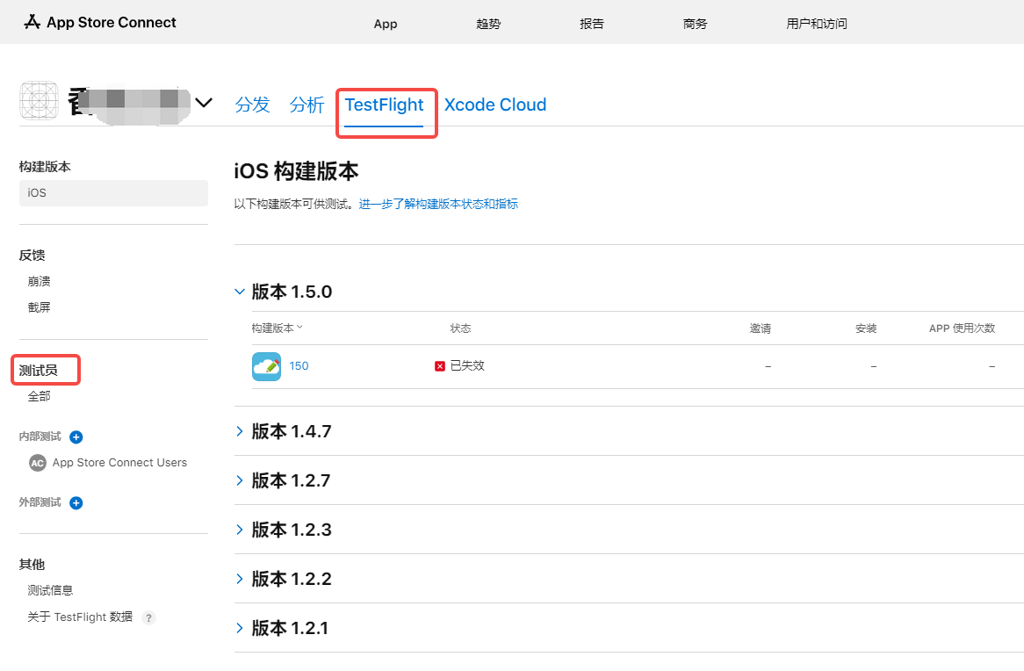Click the 已失效 status text for build 150
The image size is (1024, 671).
point(467,366)
